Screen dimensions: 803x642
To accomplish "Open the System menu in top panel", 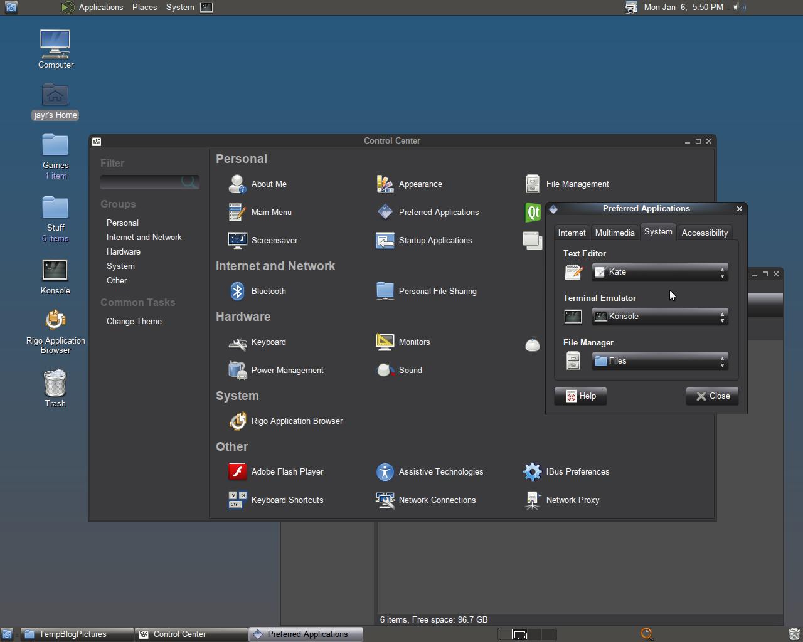I will (x=180, y=7).
